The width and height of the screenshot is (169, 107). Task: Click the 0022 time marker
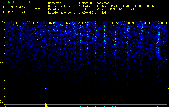click(x=35, y=23)
